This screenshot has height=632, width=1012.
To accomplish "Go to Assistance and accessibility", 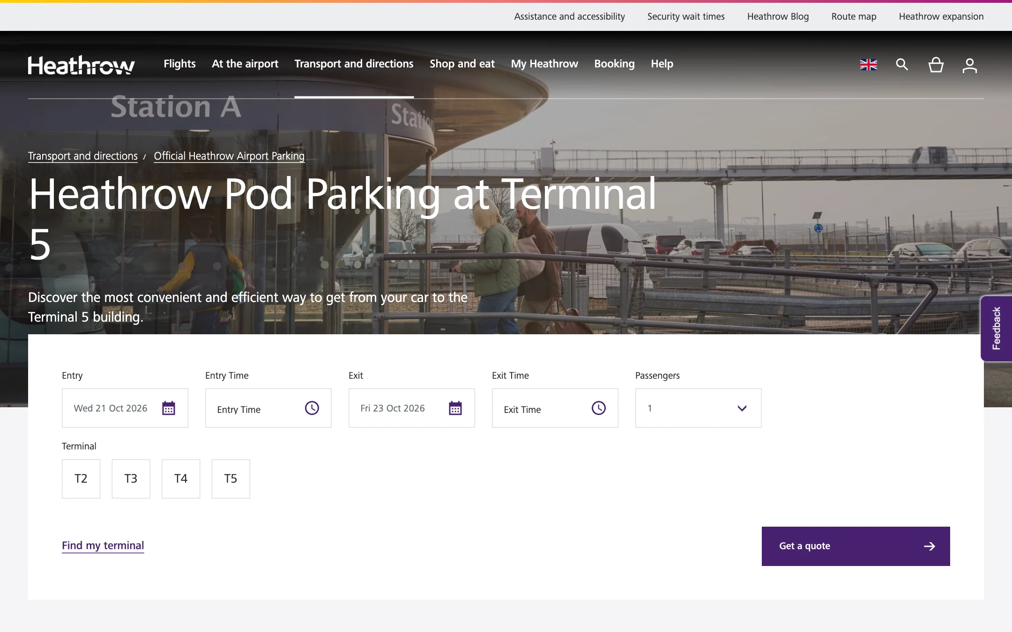I will (x=570, y=16).
